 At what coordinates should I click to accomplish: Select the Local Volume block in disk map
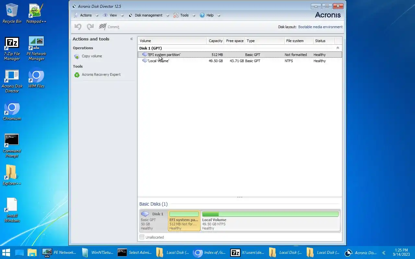click(270, 220)
